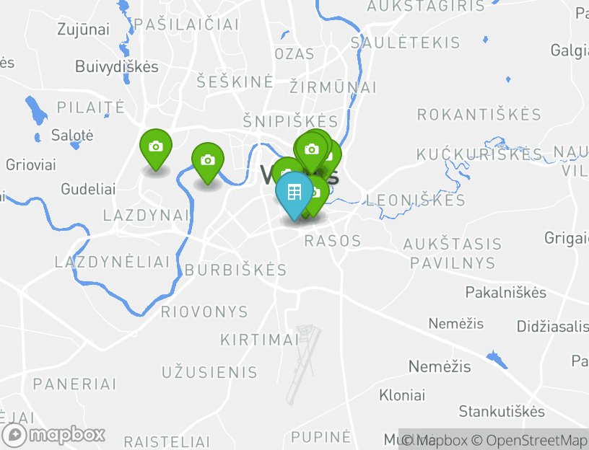Click the Burbiškės district label
This screenshot has width=589, height=450.
pos(236,270)
